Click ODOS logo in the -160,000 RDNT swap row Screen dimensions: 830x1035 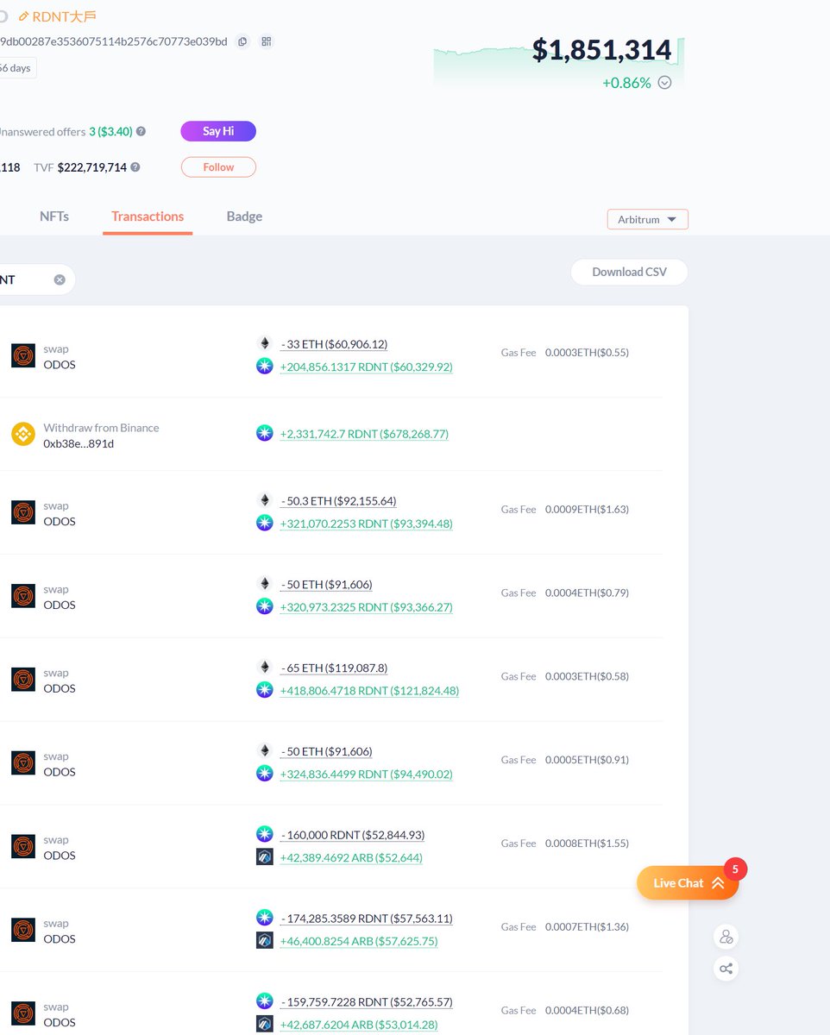[x=23, y=846]
